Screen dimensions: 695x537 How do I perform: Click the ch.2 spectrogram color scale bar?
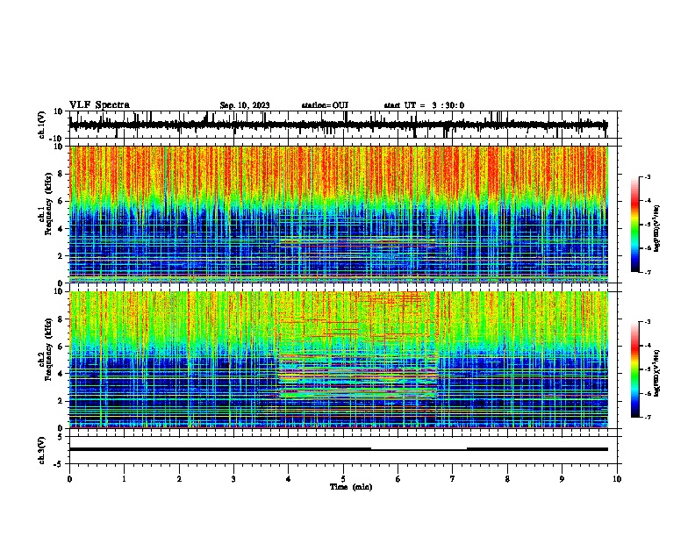pyautogui.click(x=635, y=369)
